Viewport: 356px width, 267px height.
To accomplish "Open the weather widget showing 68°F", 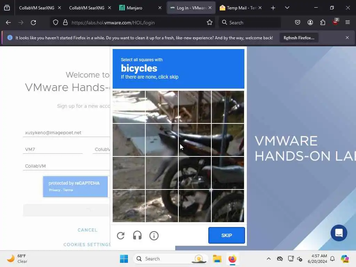I will [x=17, y=259].
